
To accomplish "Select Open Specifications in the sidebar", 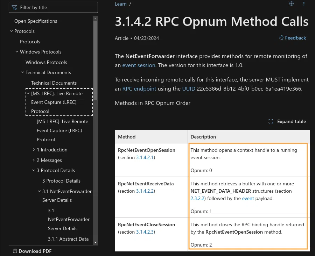I will [36, 21].
